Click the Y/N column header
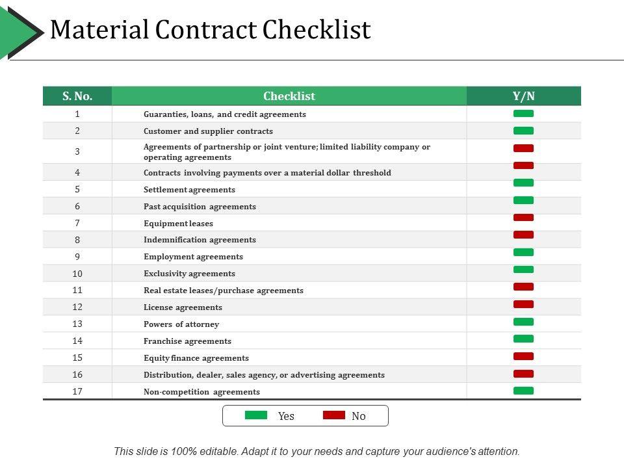Screen dimensions: 624x468 coord(524,96)
